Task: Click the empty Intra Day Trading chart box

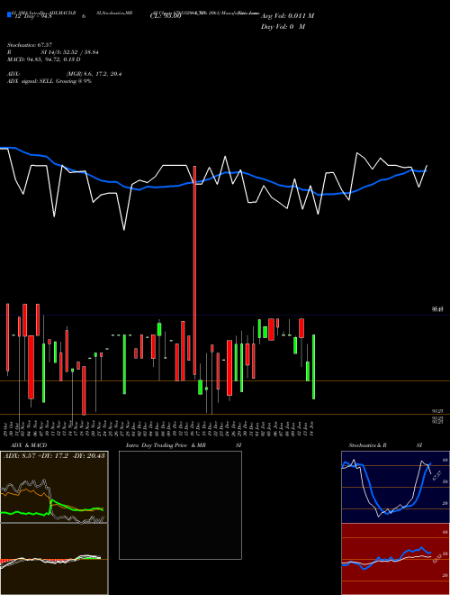Action: coord(180,505)
